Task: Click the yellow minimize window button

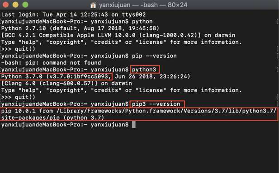Action: tap(15, 5)
